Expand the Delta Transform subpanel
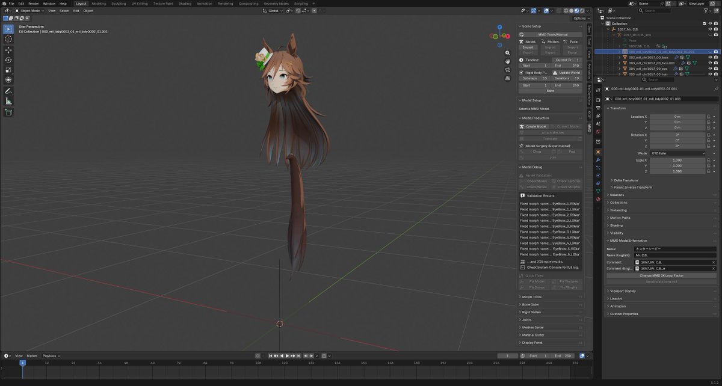 (626, 180)
